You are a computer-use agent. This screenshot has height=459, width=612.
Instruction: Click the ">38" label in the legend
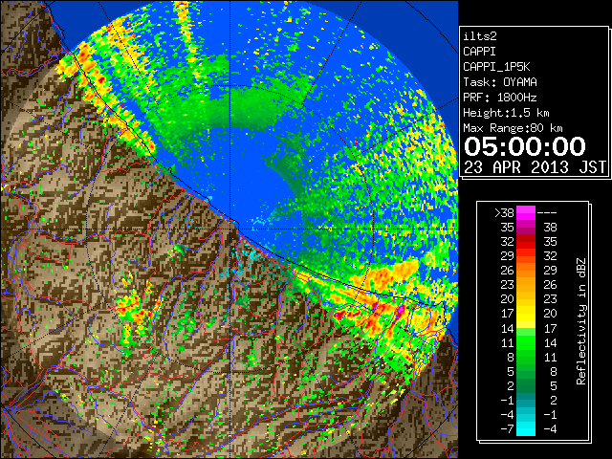click(504, 212)
